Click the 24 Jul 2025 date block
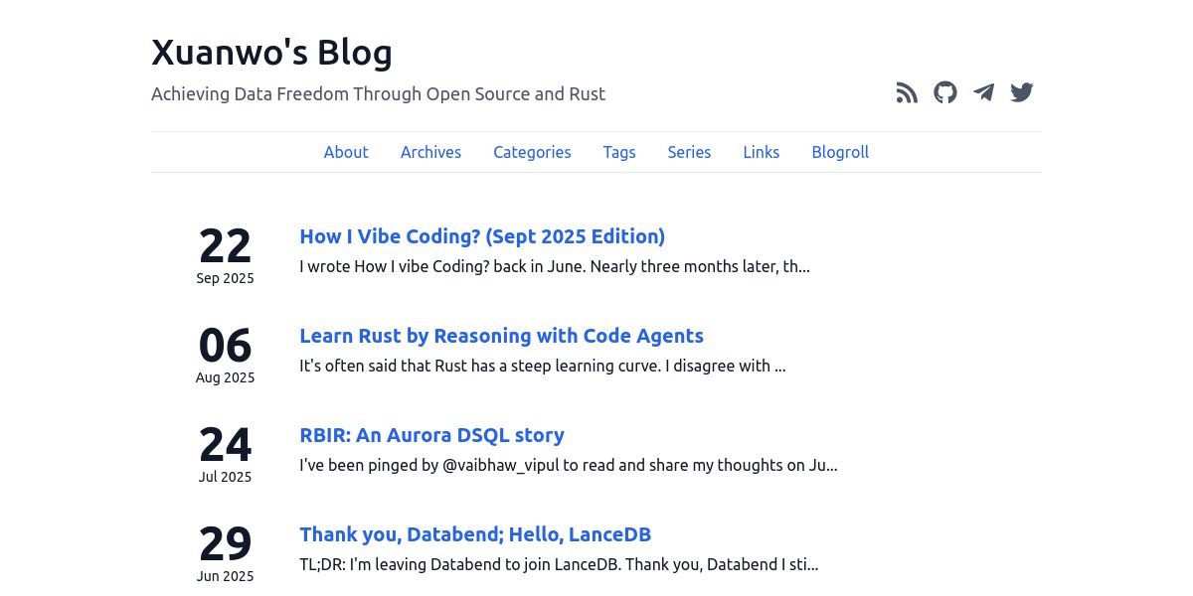The width and height of the screenshot is (1193, 596). tap(225, 454)
